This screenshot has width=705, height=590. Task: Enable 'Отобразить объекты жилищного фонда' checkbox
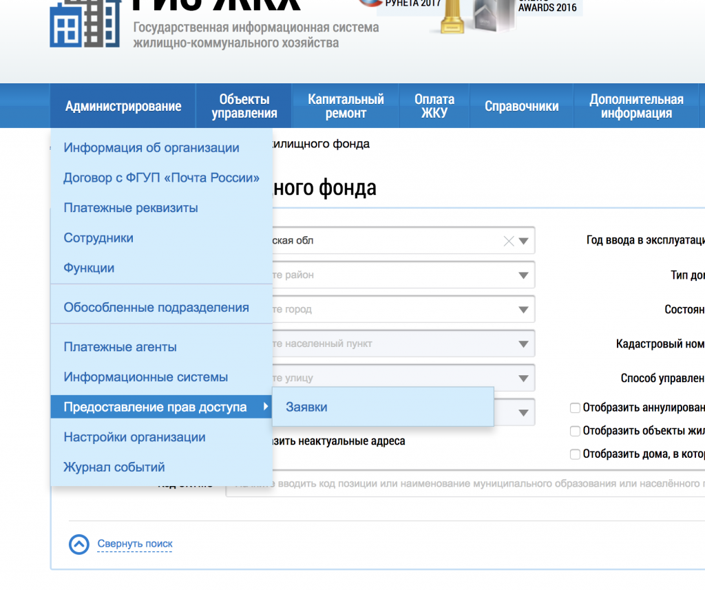click(575, 431)
